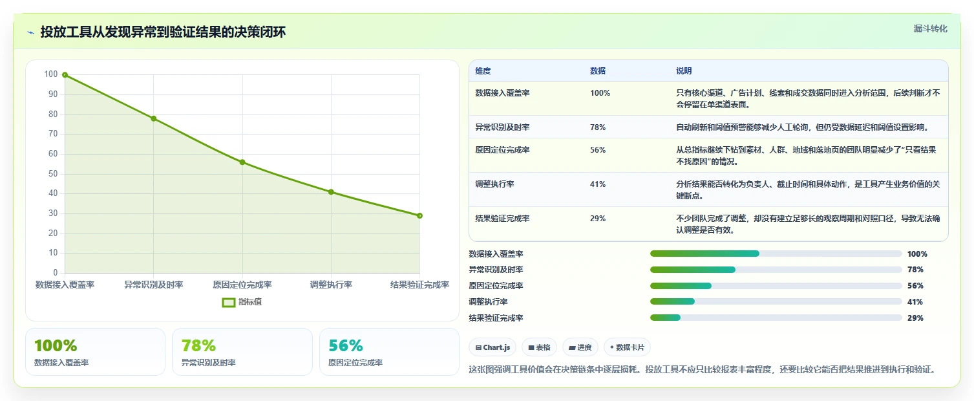The width and height of the screenshot is (974, 401).
Task: Click the 异常识别及时率 label on the chart x-axis
Action: [153, 285]
